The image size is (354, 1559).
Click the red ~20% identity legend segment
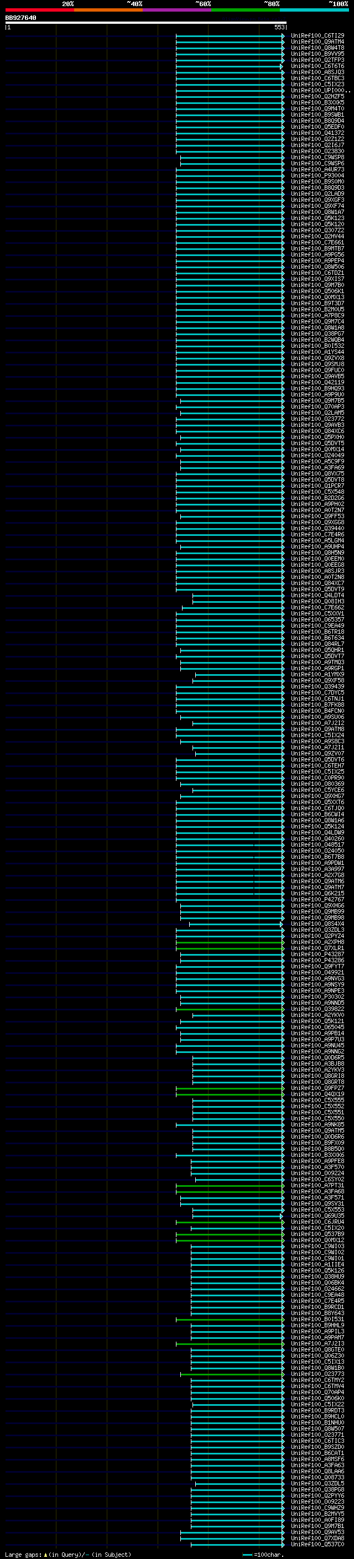[39, 10]
